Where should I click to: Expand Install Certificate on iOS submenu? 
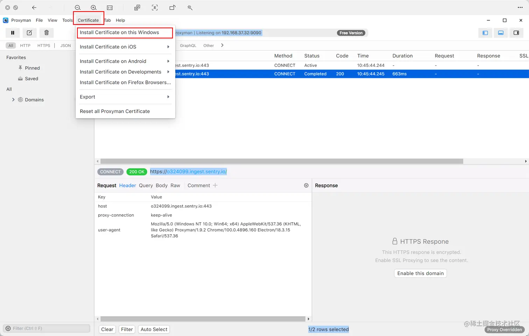point(168,47)
